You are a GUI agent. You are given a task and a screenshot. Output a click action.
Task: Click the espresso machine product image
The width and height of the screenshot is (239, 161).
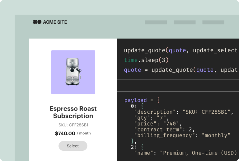pos(73,72)
